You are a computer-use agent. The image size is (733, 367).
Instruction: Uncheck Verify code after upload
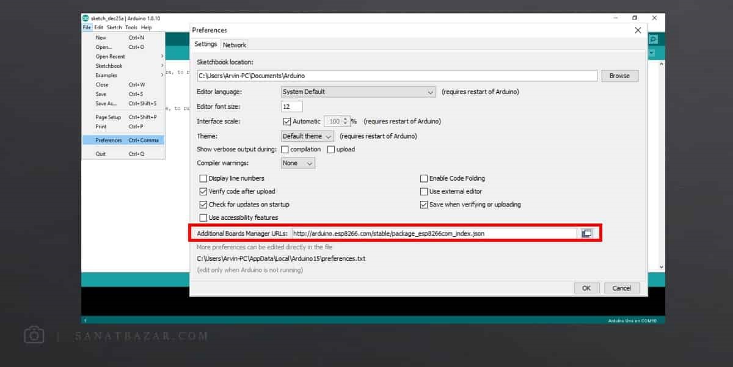point(203,191)
